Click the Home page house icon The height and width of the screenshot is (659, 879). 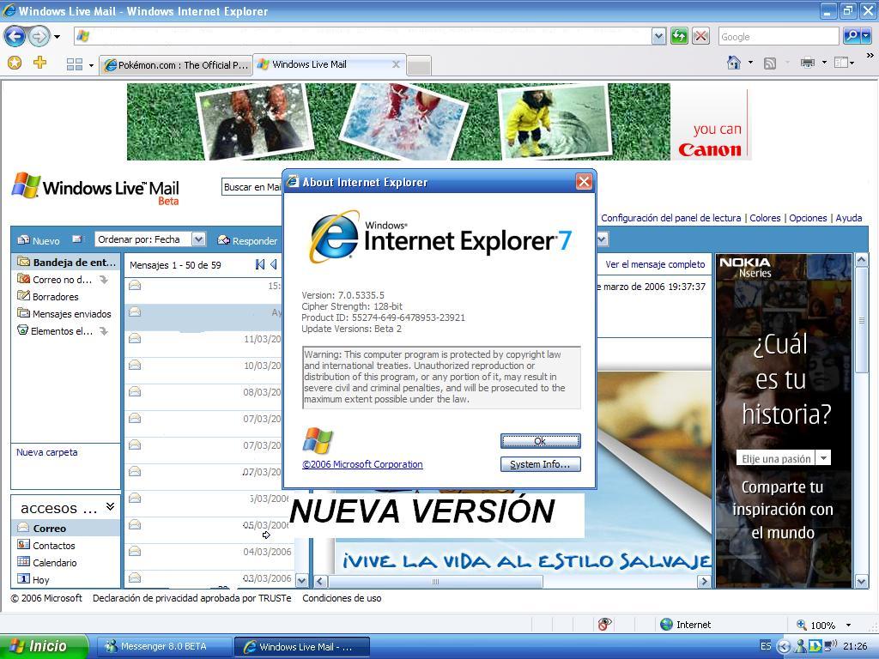coord(734,63)
